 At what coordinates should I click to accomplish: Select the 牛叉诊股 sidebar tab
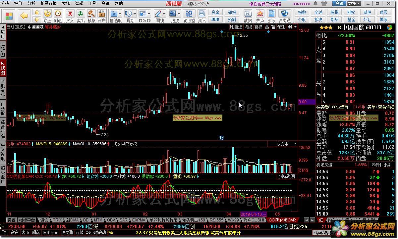[x=3, y=152]
